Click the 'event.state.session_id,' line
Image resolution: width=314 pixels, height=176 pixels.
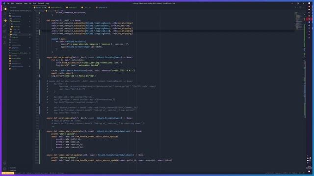[x=70, y=145]
